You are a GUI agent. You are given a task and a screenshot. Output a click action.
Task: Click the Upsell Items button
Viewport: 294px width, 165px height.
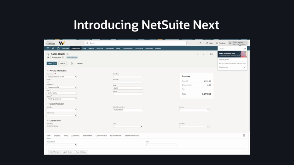pos(67,152)
